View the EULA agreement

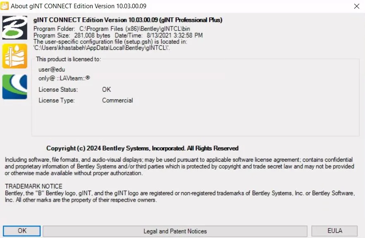(x=334, y=231)
